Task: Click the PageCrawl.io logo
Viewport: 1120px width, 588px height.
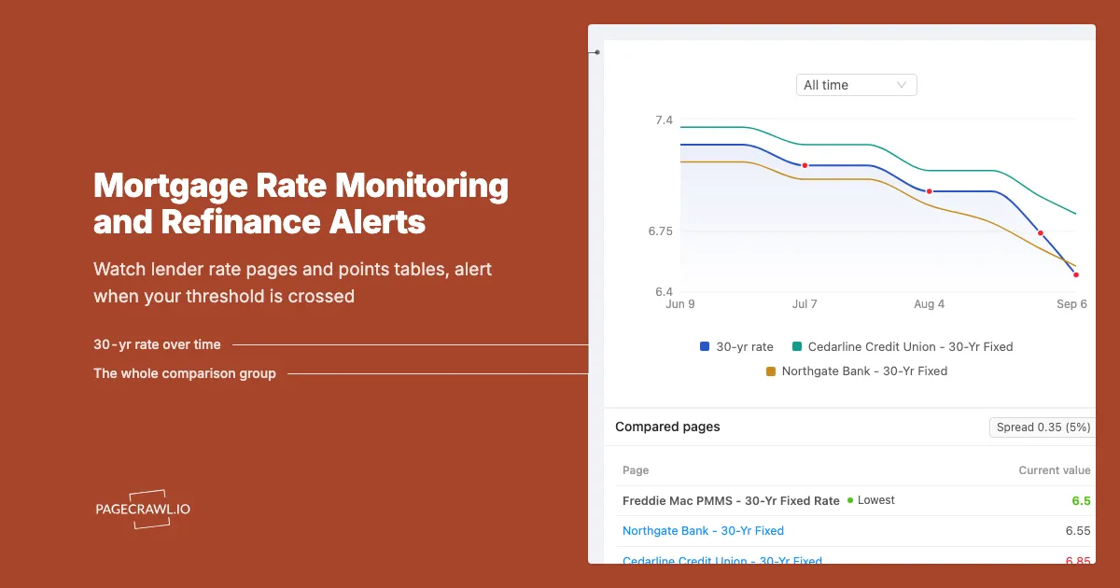Action: (143, 510)
